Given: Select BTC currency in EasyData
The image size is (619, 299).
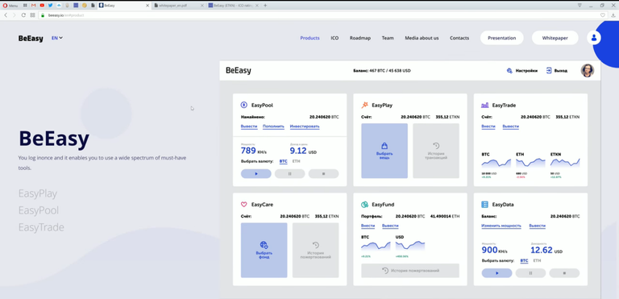Looking at the screenshot, I should pos(524,260).
